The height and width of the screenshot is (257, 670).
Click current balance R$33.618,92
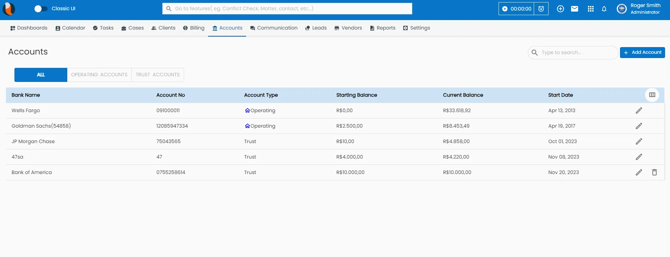[x=457, y=110]
